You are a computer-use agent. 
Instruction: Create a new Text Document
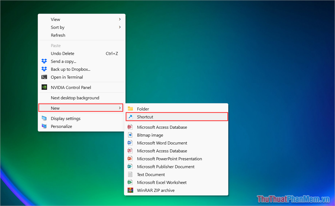click(151, 174)
